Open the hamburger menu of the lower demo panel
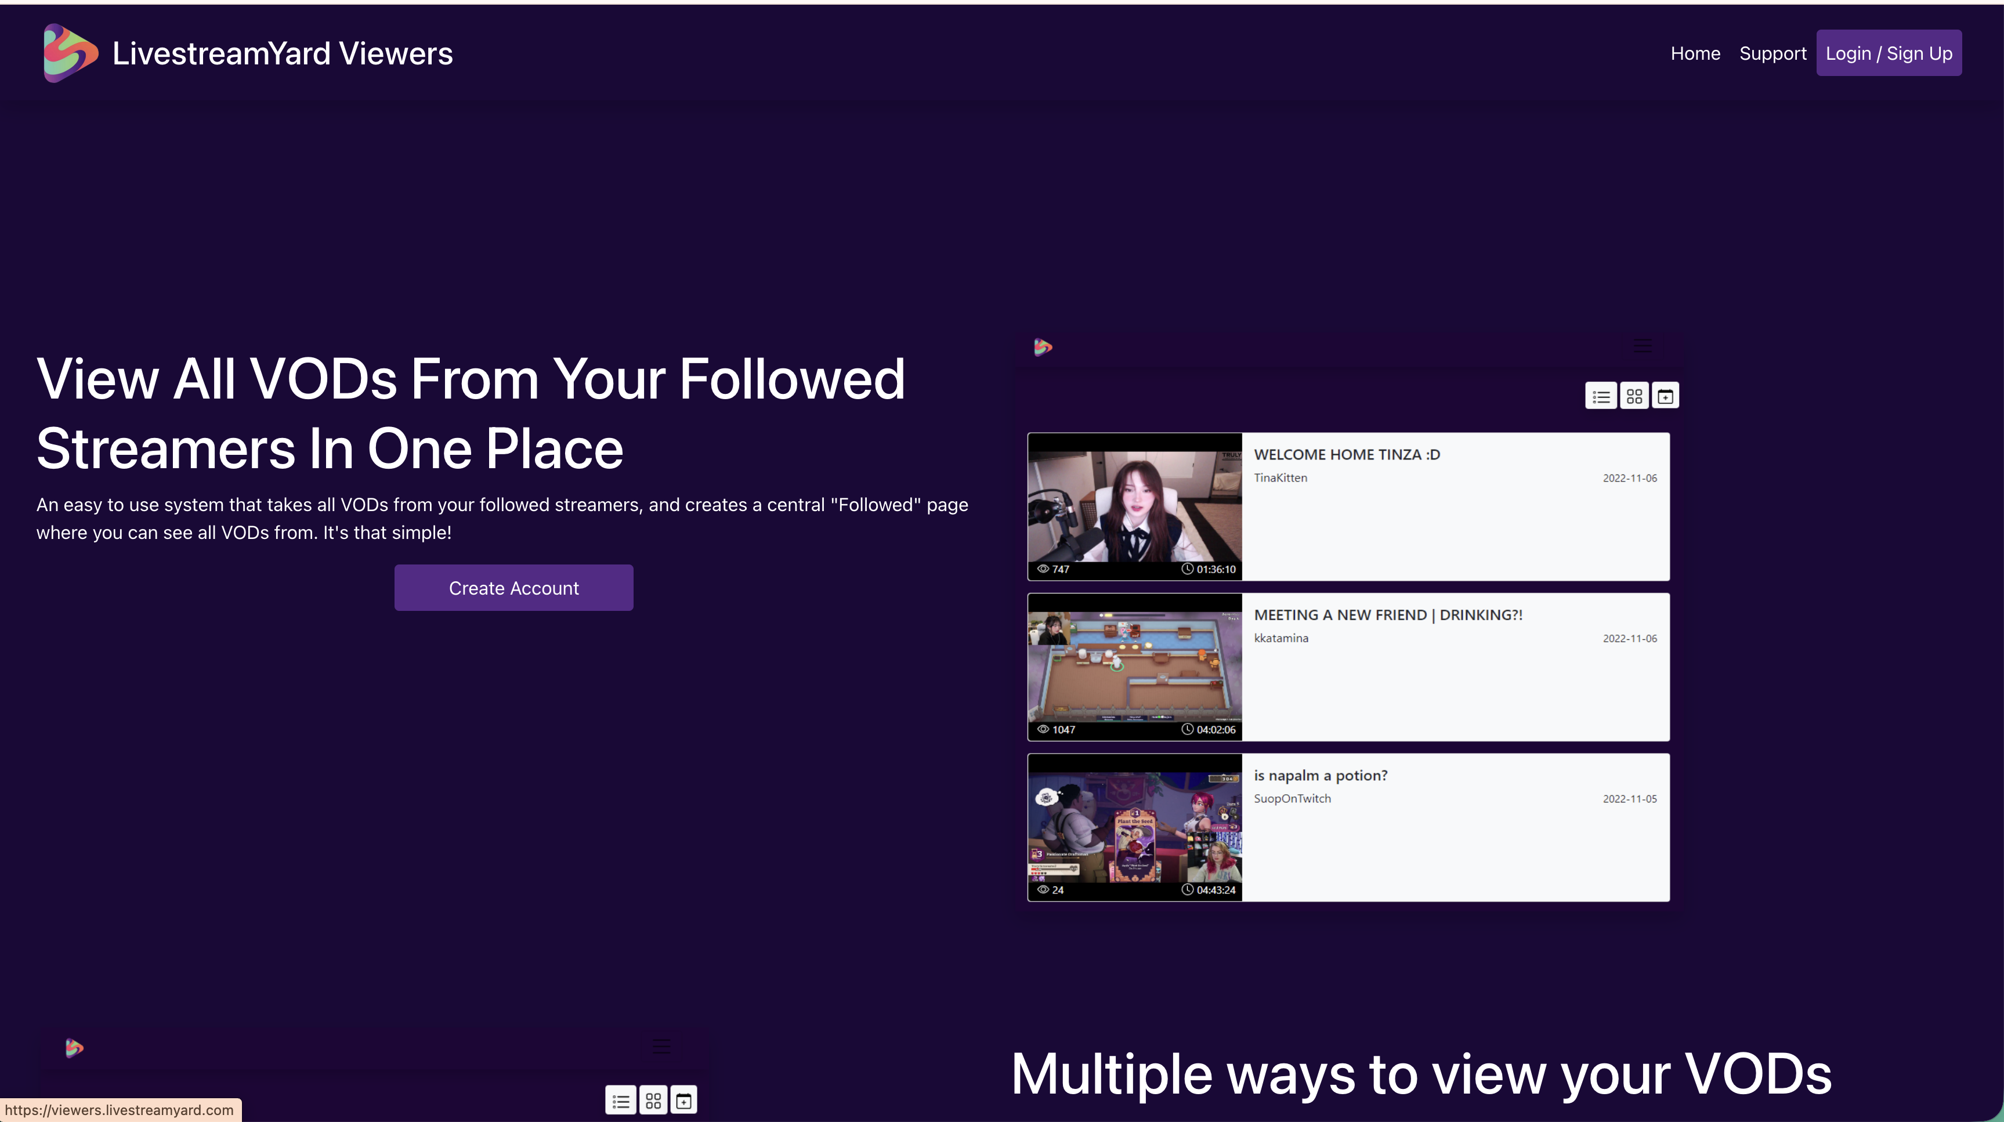This screenshot has height=1122, width=2004. coord(662,1047)
